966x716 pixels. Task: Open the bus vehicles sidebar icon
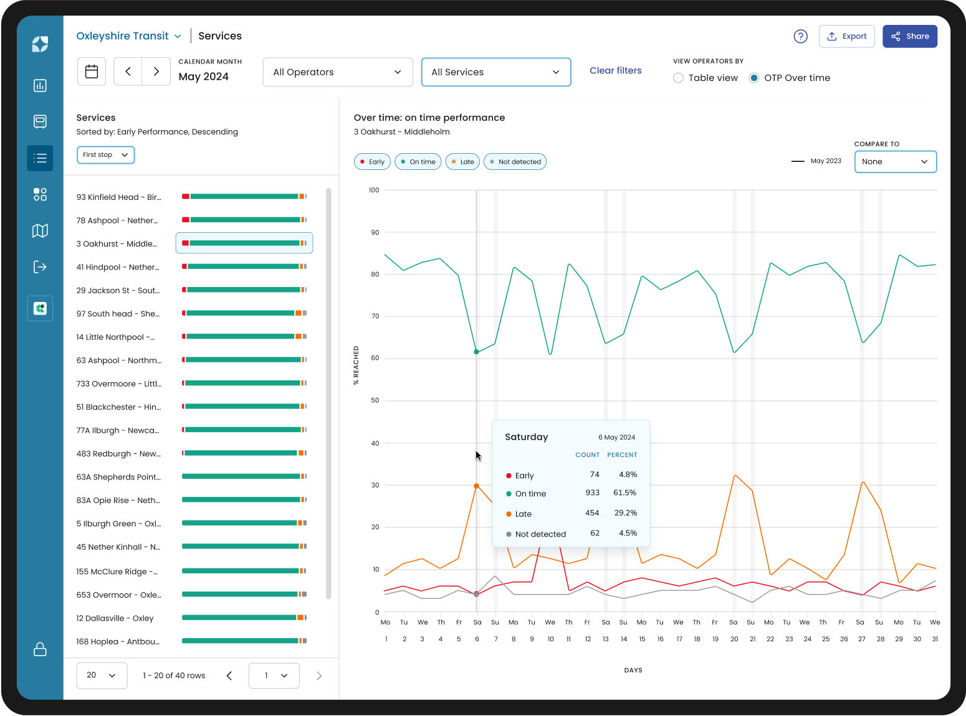pyautogui.click(x=40, y=121)
